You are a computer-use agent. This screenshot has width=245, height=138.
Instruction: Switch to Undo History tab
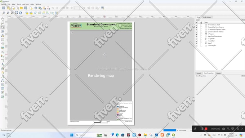[x=207, y=17]
